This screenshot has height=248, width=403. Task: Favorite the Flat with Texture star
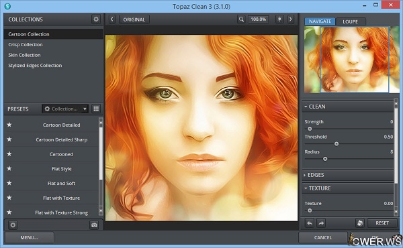click(9, 198)
